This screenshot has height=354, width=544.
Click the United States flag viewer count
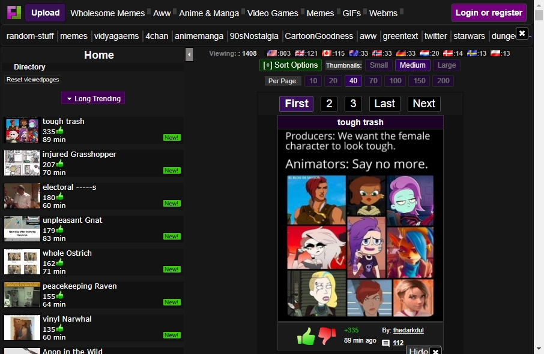click(279, 53)
